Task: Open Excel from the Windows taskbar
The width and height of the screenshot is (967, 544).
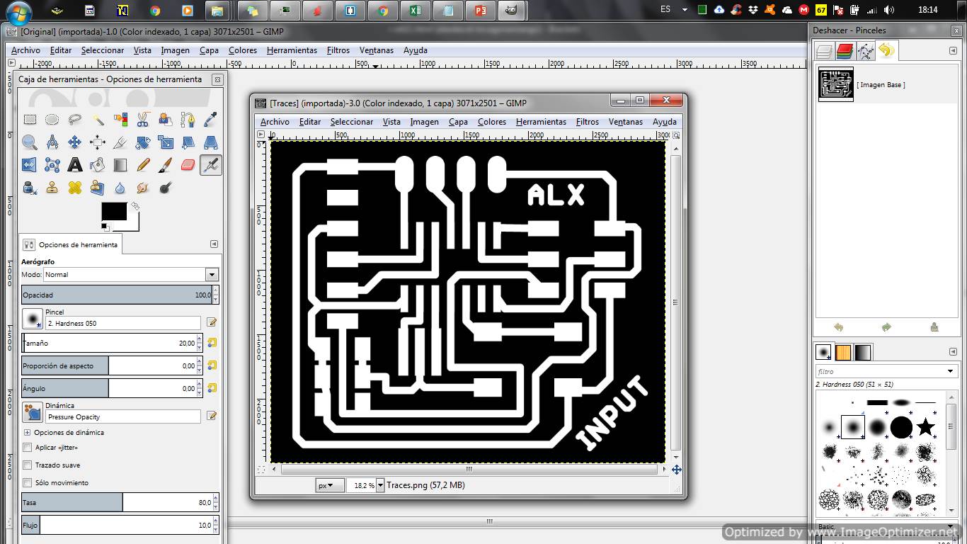Action: (415, 11)
